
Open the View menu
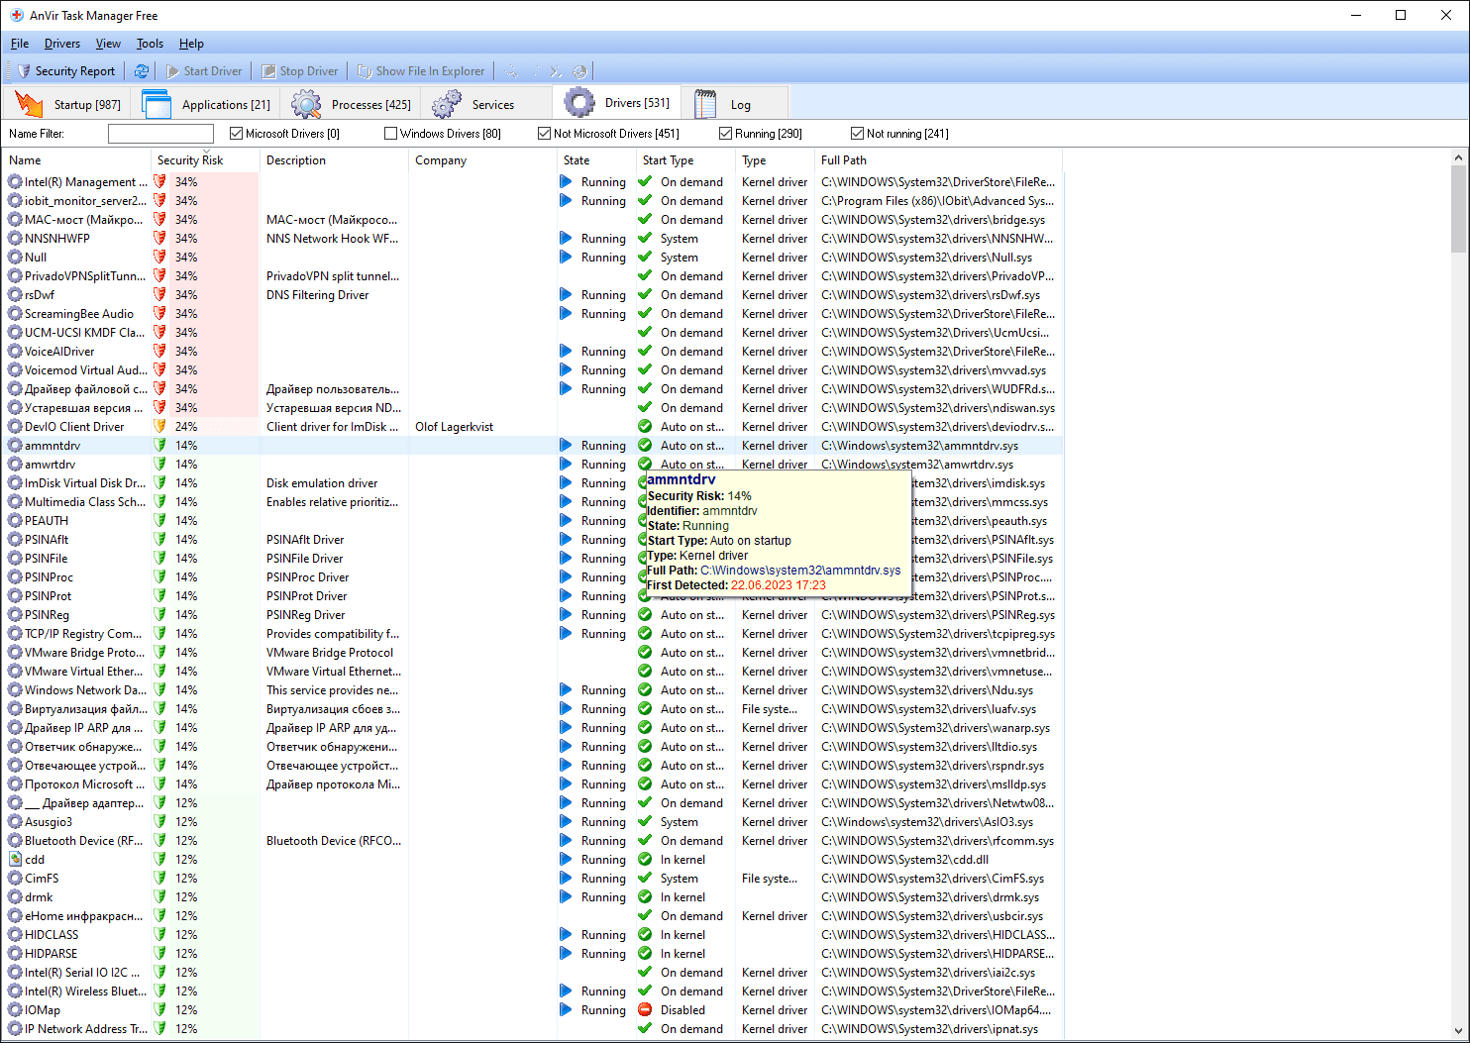click(108, 44)
